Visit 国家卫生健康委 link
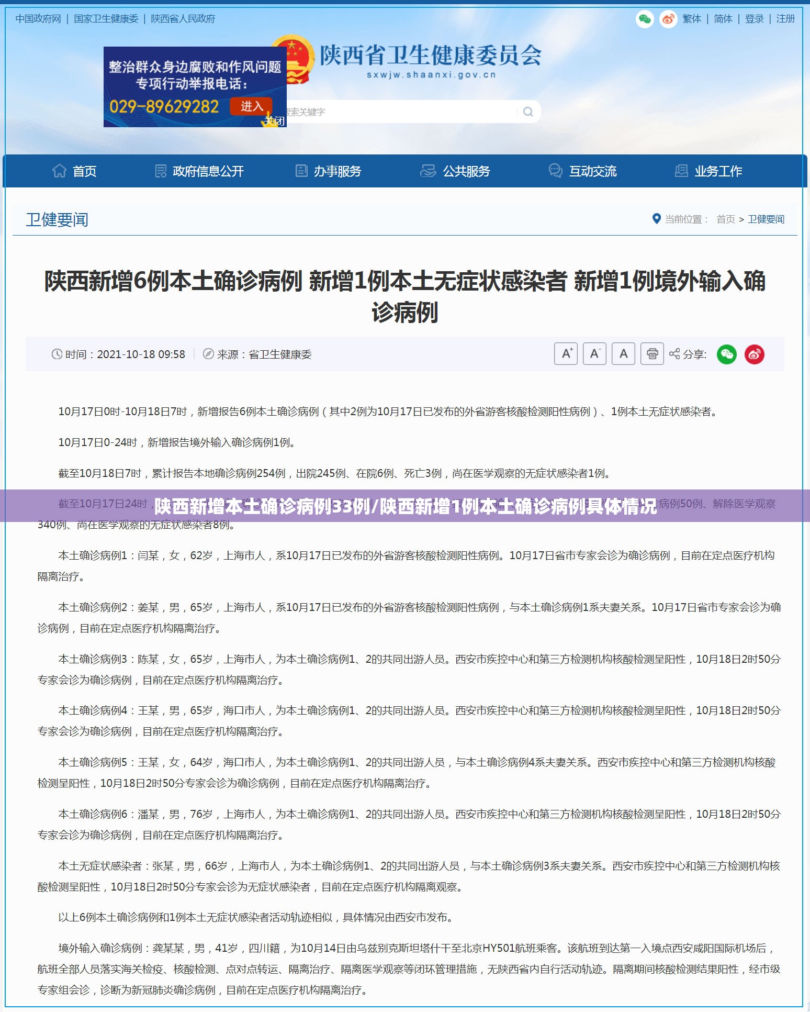Screen dimensions: 810x1012 (106, 19)
